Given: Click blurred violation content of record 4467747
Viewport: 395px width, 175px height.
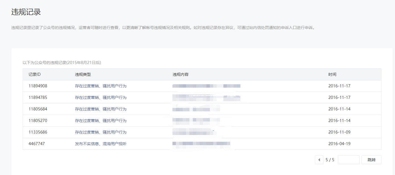Looking at the screenshot, I should click(201, 144).
